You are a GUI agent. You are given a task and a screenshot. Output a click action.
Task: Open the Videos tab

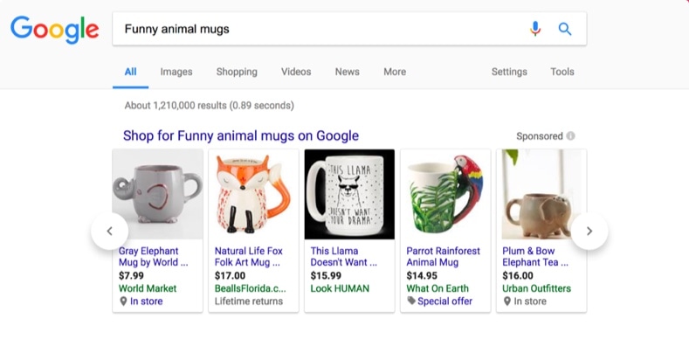pyautogui.click(x=296, y=72)
